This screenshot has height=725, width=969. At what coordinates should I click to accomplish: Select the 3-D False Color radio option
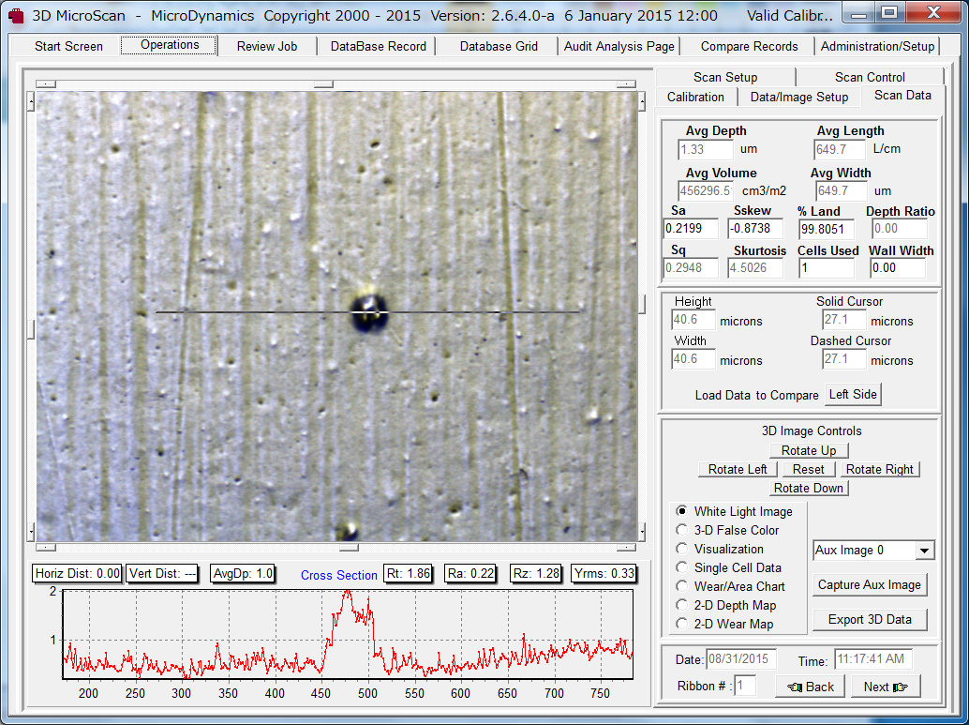tap(682, 530)
